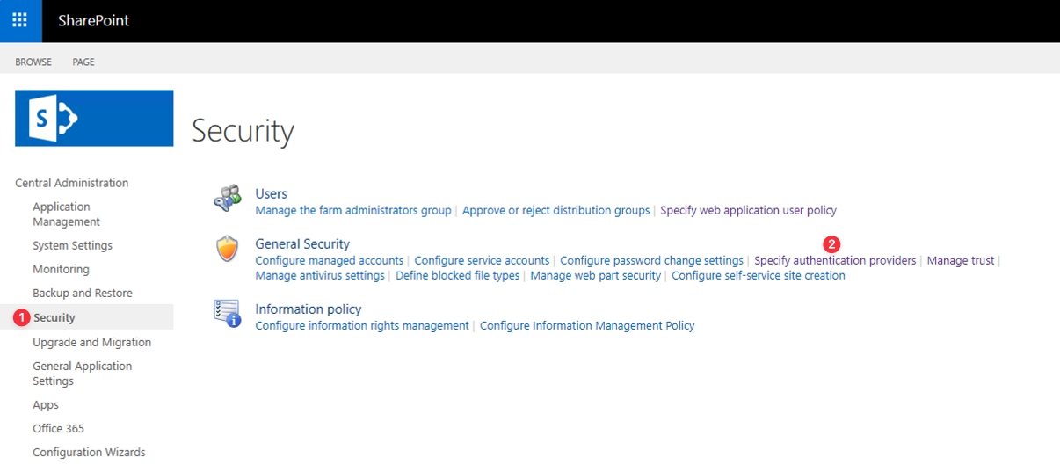Open Monitoring from the left navigation
The image size is (1060, 472).
(x=61, y=269)
